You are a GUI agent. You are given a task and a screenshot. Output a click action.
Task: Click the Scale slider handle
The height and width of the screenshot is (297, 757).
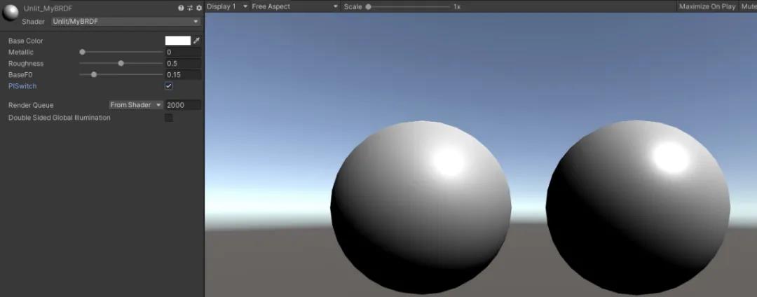(x=369, y=7)
